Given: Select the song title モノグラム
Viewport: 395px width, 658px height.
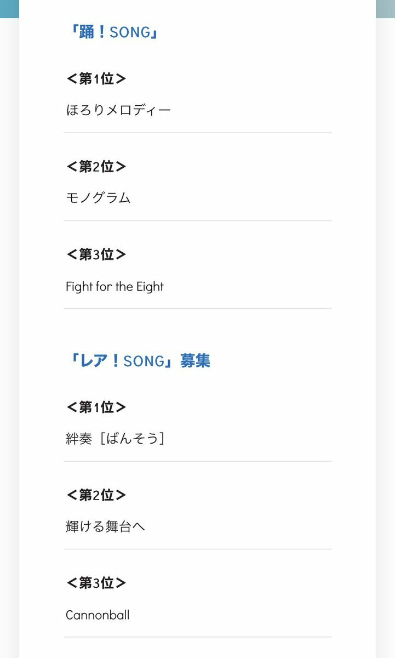Looking at the screenshot, I should 98,198.
